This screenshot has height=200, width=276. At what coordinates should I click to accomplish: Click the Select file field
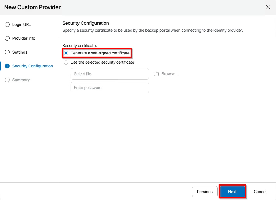[109, 74]
